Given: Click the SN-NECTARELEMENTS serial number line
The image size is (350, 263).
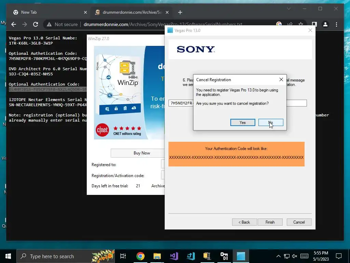Looking at the screenshot, I should pos(48,105).
